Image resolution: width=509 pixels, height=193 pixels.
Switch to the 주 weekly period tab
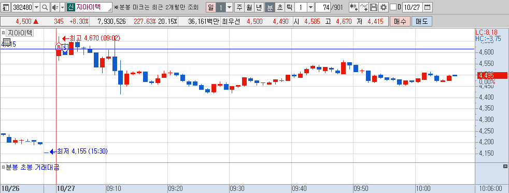click(x=239, y=7)
